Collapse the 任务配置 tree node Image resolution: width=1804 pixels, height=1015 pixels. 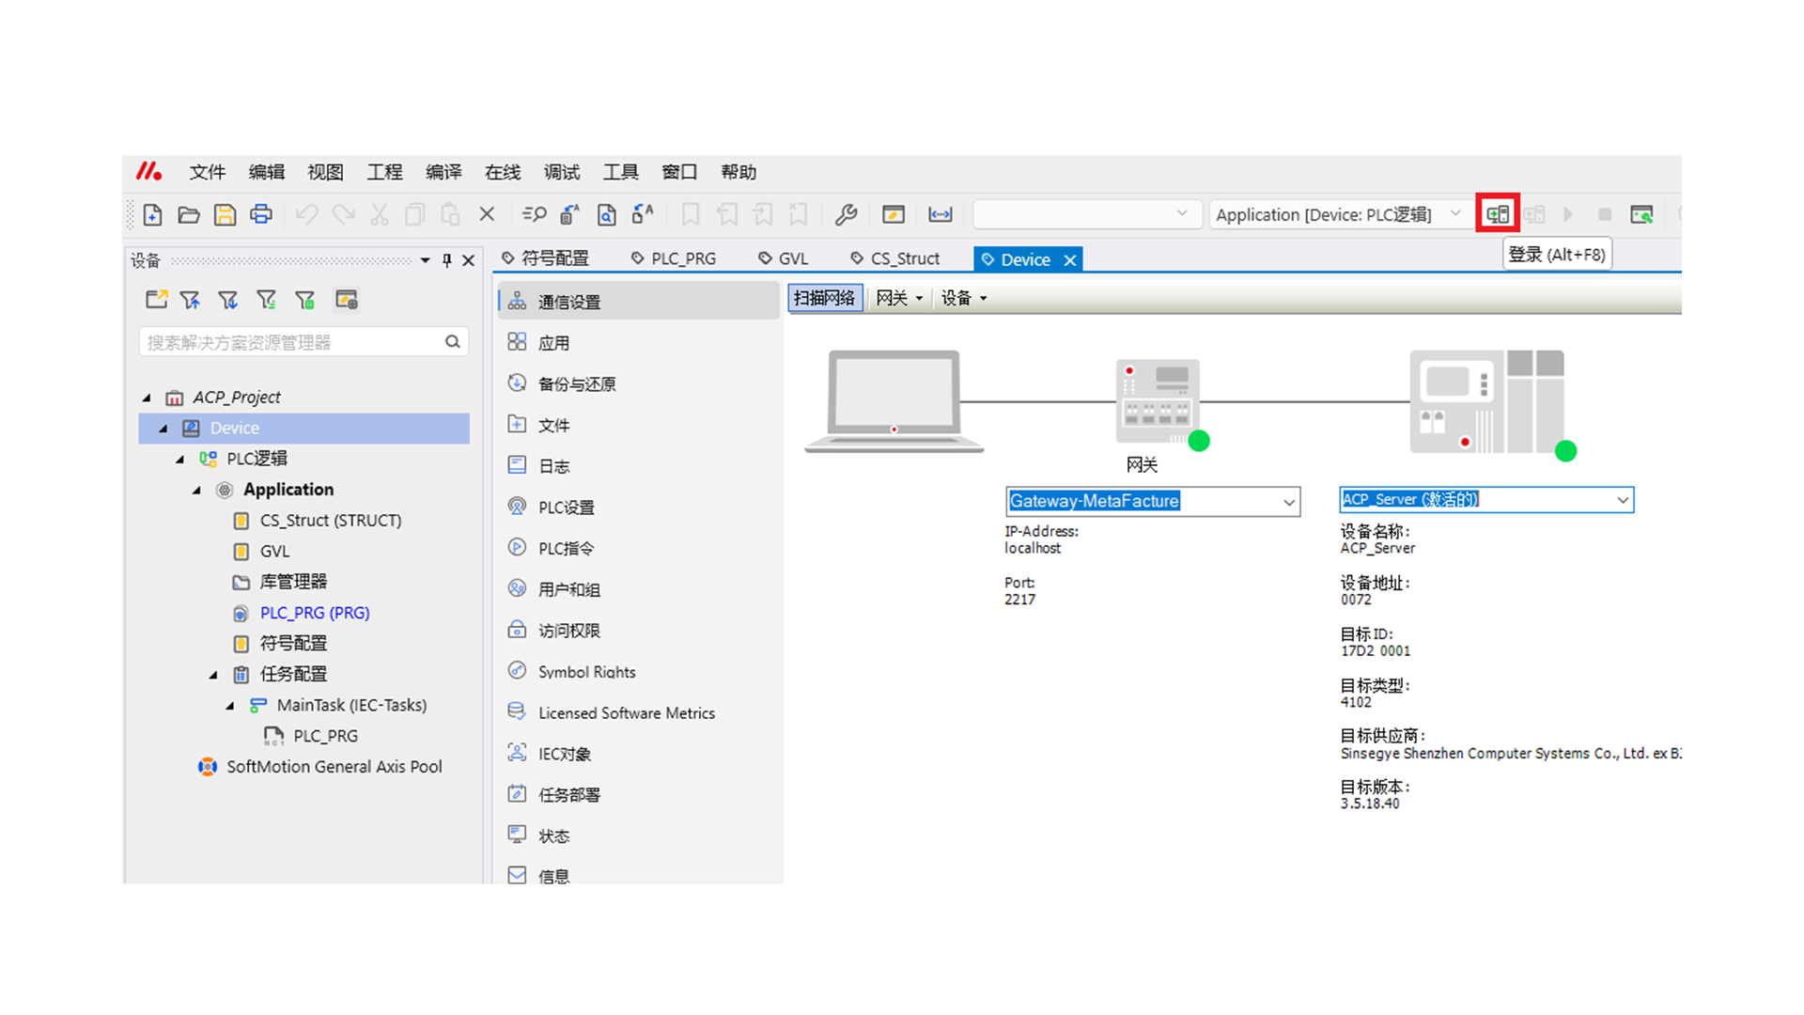click(213, 675)
